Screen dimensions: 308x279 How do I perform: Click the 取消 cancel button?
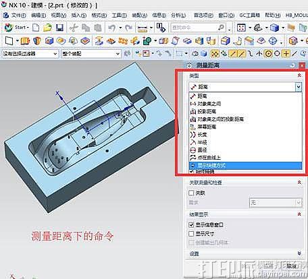[292, 266]
